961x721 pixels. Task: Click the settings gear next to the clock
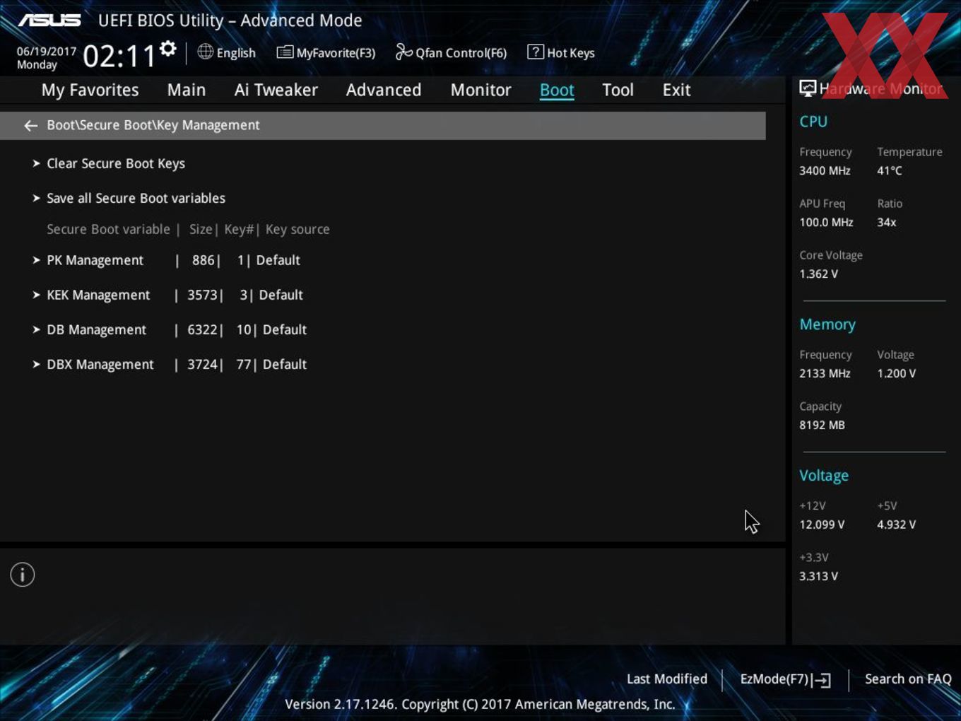[167, 49]
